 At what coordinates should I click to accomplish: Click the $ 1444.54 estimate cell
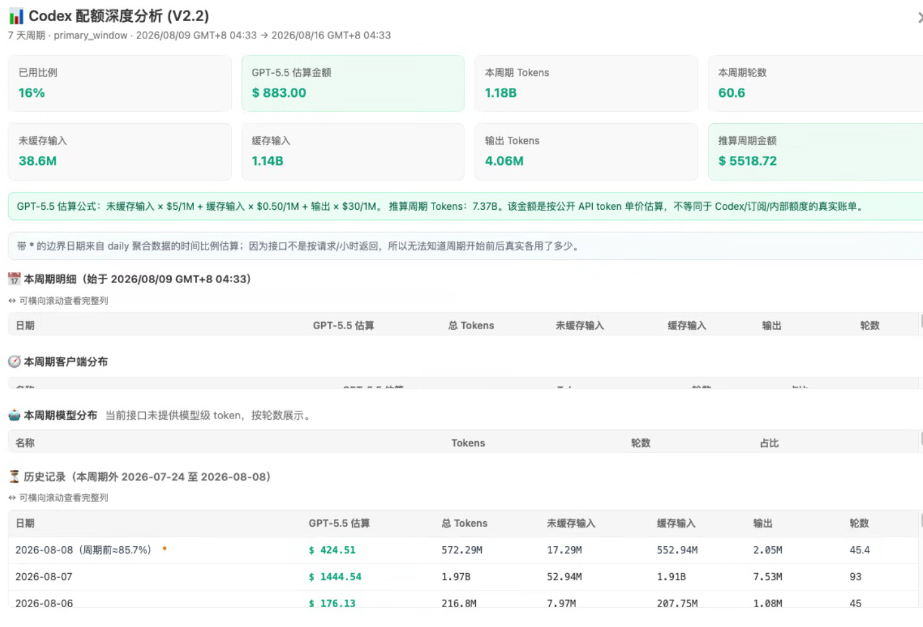(x=335, y=577)
